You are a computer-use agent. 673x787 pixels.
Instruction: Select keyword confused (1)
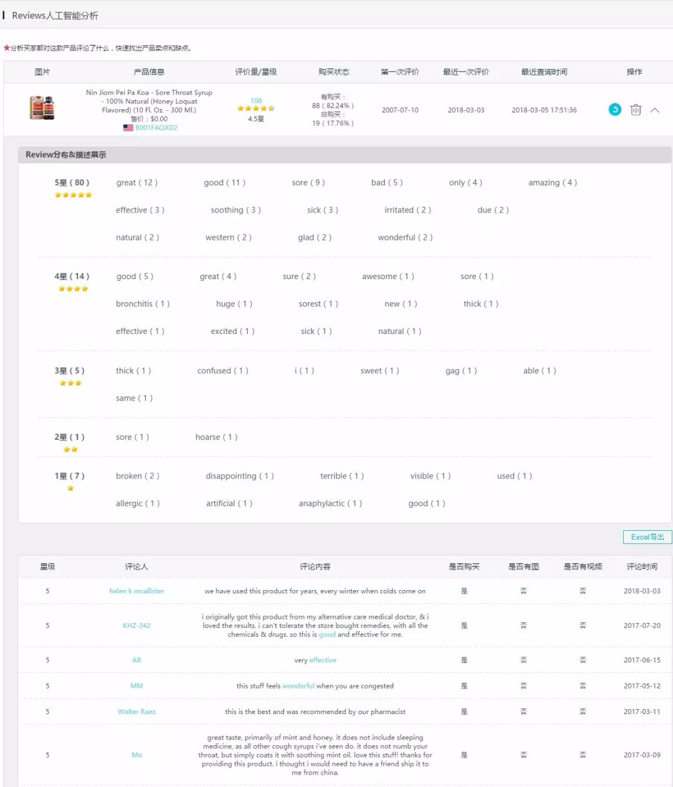[223, 371]
